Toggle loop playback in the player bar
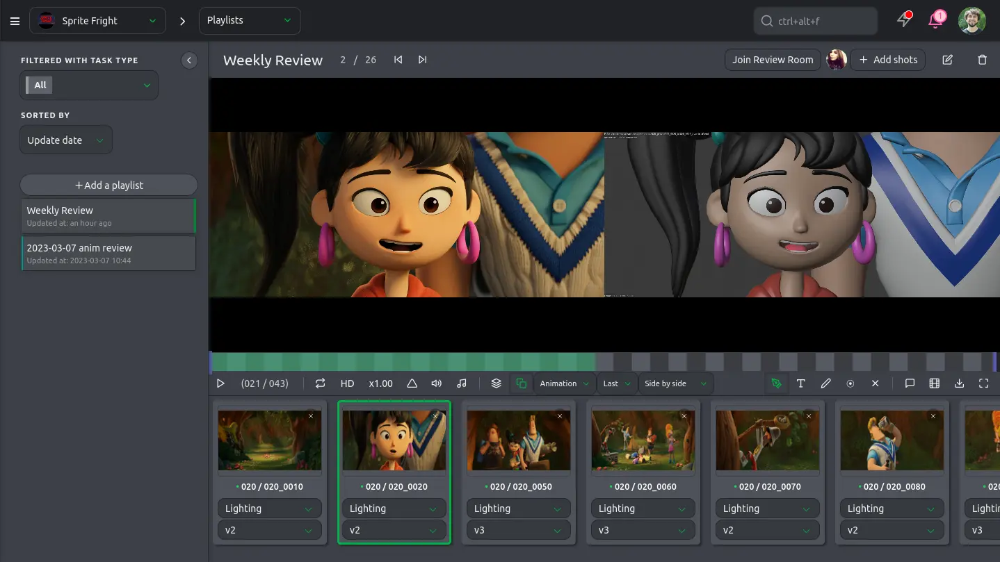 [320, 383]
